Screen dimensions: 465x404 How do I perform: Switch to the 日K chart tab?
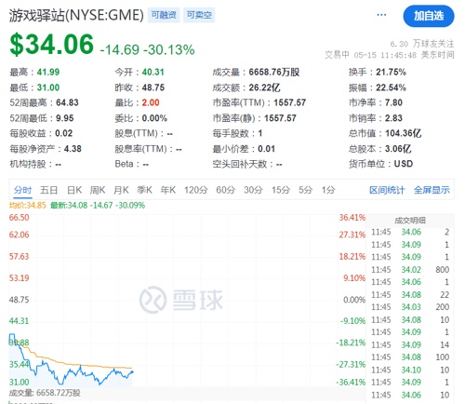[74, 190]
